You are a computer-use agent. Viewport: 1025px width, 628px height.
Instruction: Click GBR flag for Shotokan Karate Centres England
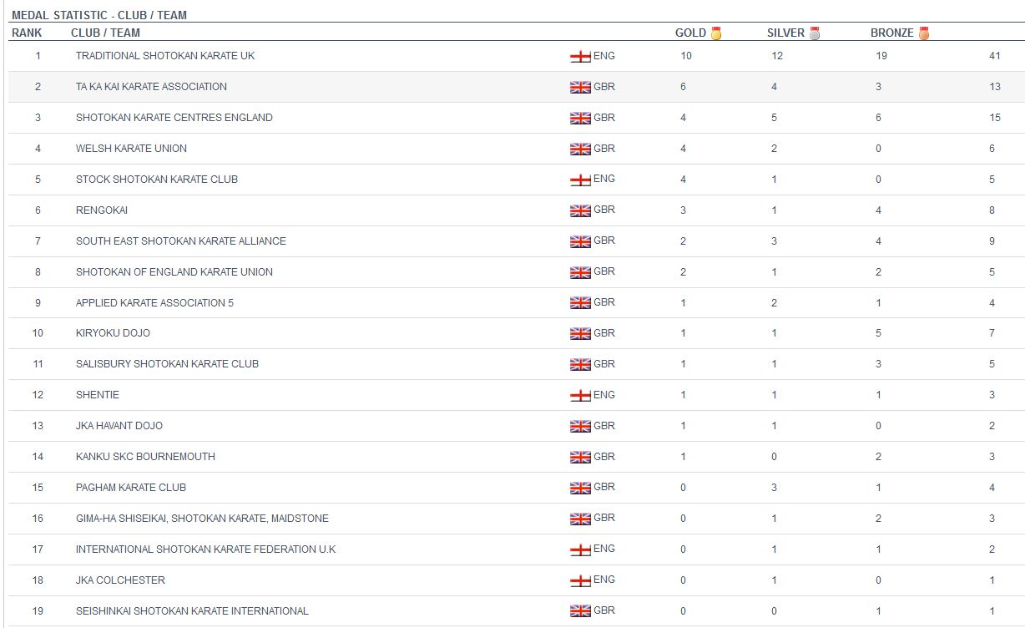580,119
